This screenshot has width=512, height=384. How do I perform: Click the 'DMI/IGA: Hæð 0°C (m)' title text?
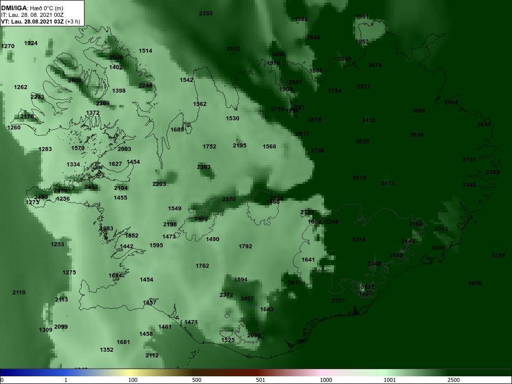coord(32,8)
